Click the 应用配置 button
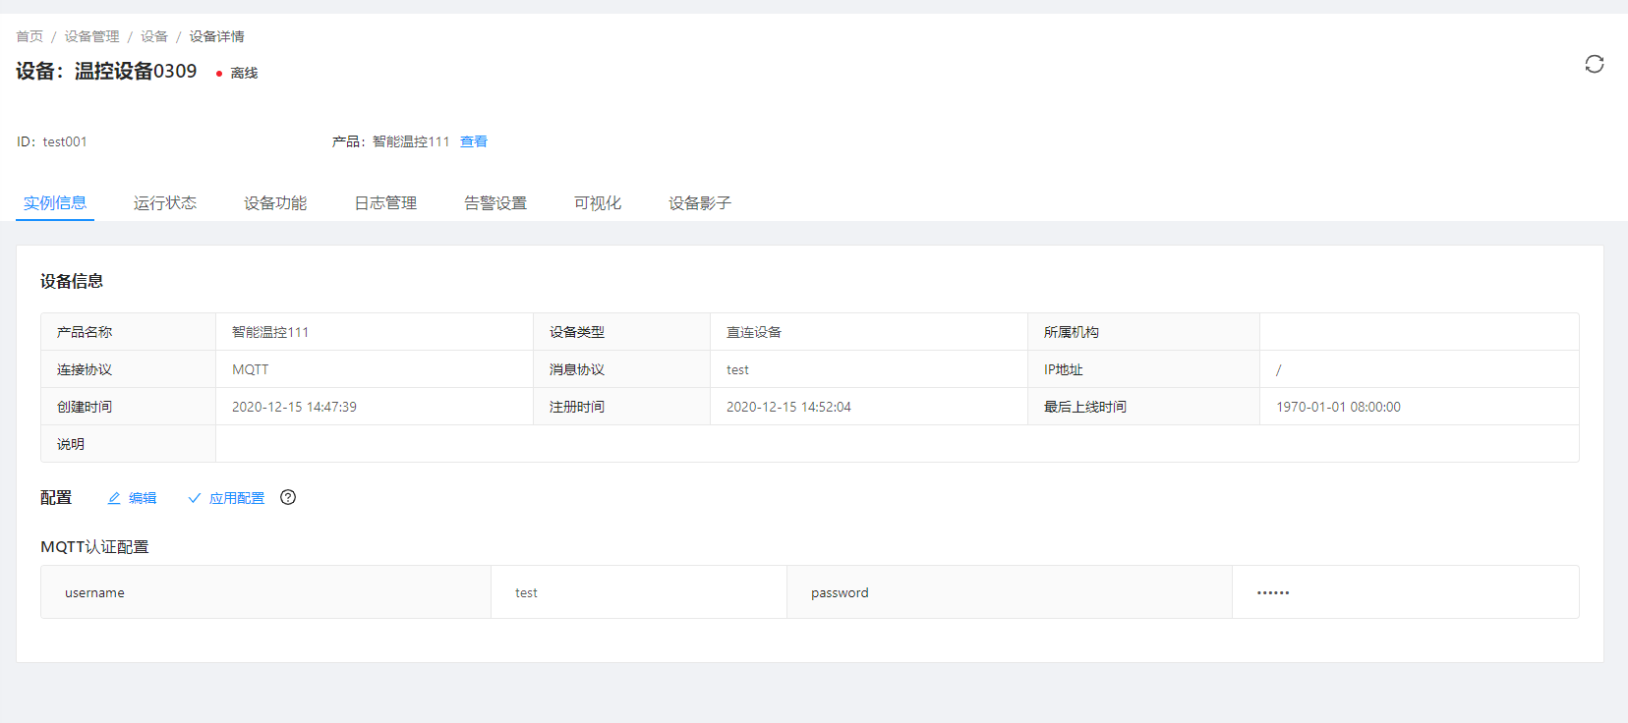 point(236,498)
